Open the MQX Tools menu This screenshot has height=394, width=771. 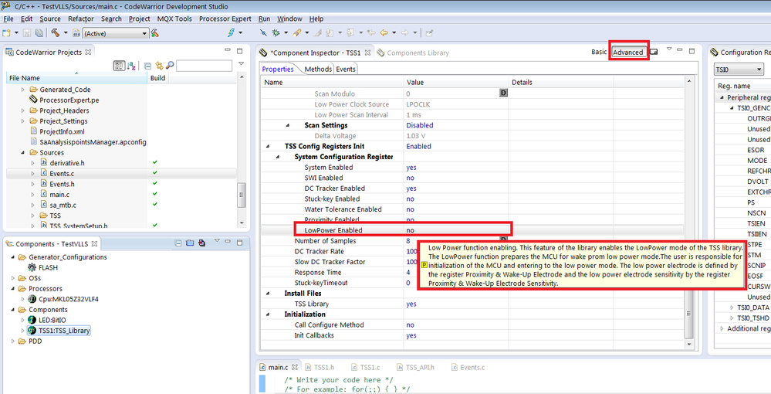pyautogui.click(x=174, y=19)
